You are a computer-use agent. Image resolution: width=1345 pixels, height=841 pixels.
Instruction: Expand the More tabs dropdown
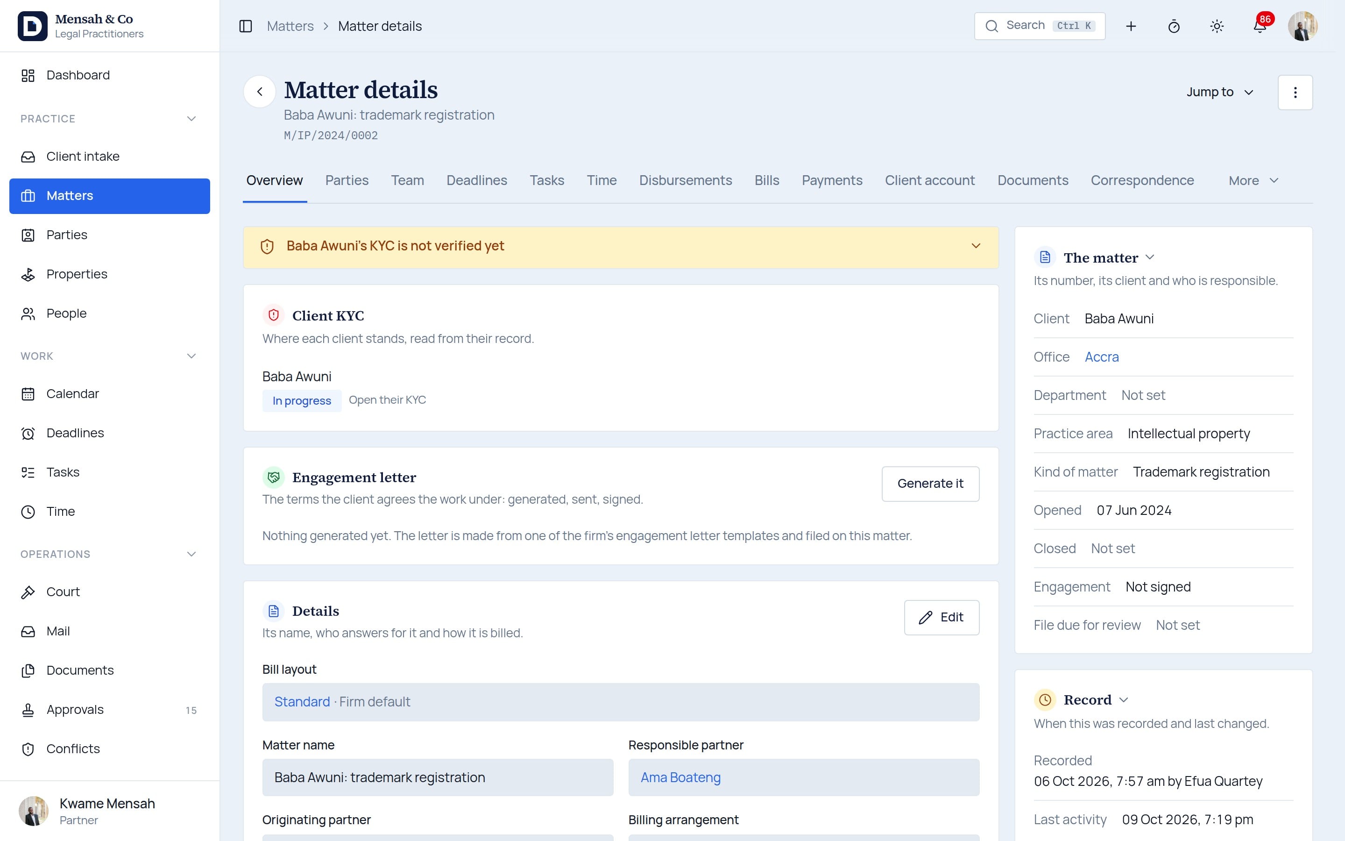tap(1253, 181)
